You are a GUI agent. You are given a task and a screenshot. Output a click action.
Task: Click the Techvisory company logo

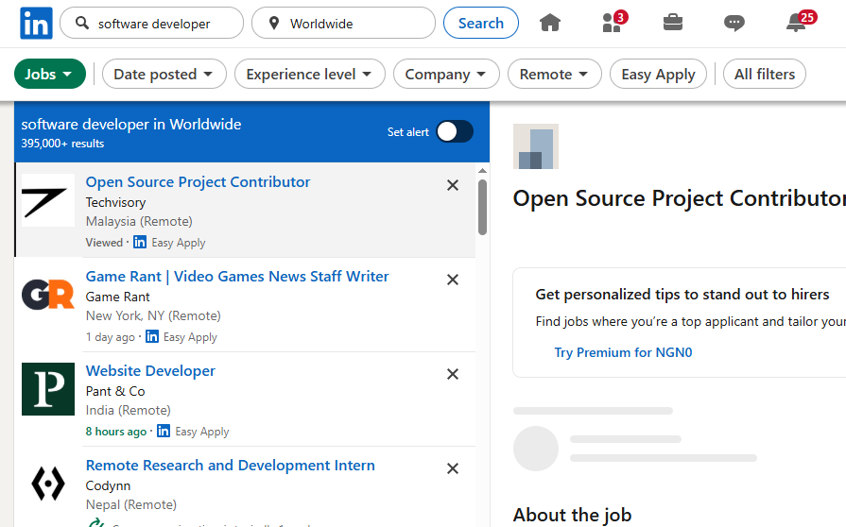[x=48, y=200]
